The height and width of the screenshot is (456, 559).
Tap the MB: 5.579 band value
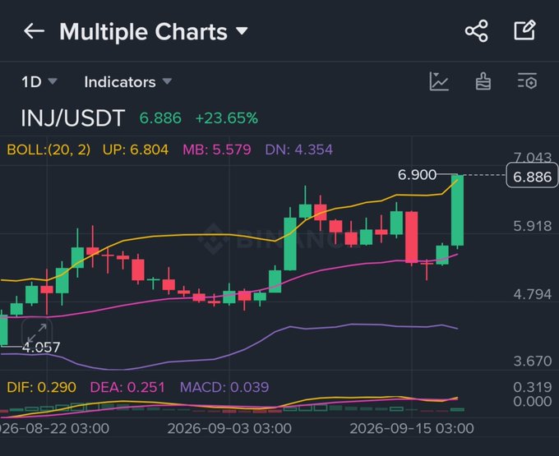click(217, 150)
